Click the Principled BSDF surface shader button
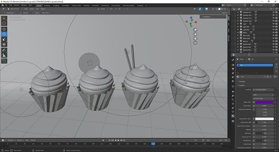The width and height of the screenshot is (279, 152). tap(263, 90)
